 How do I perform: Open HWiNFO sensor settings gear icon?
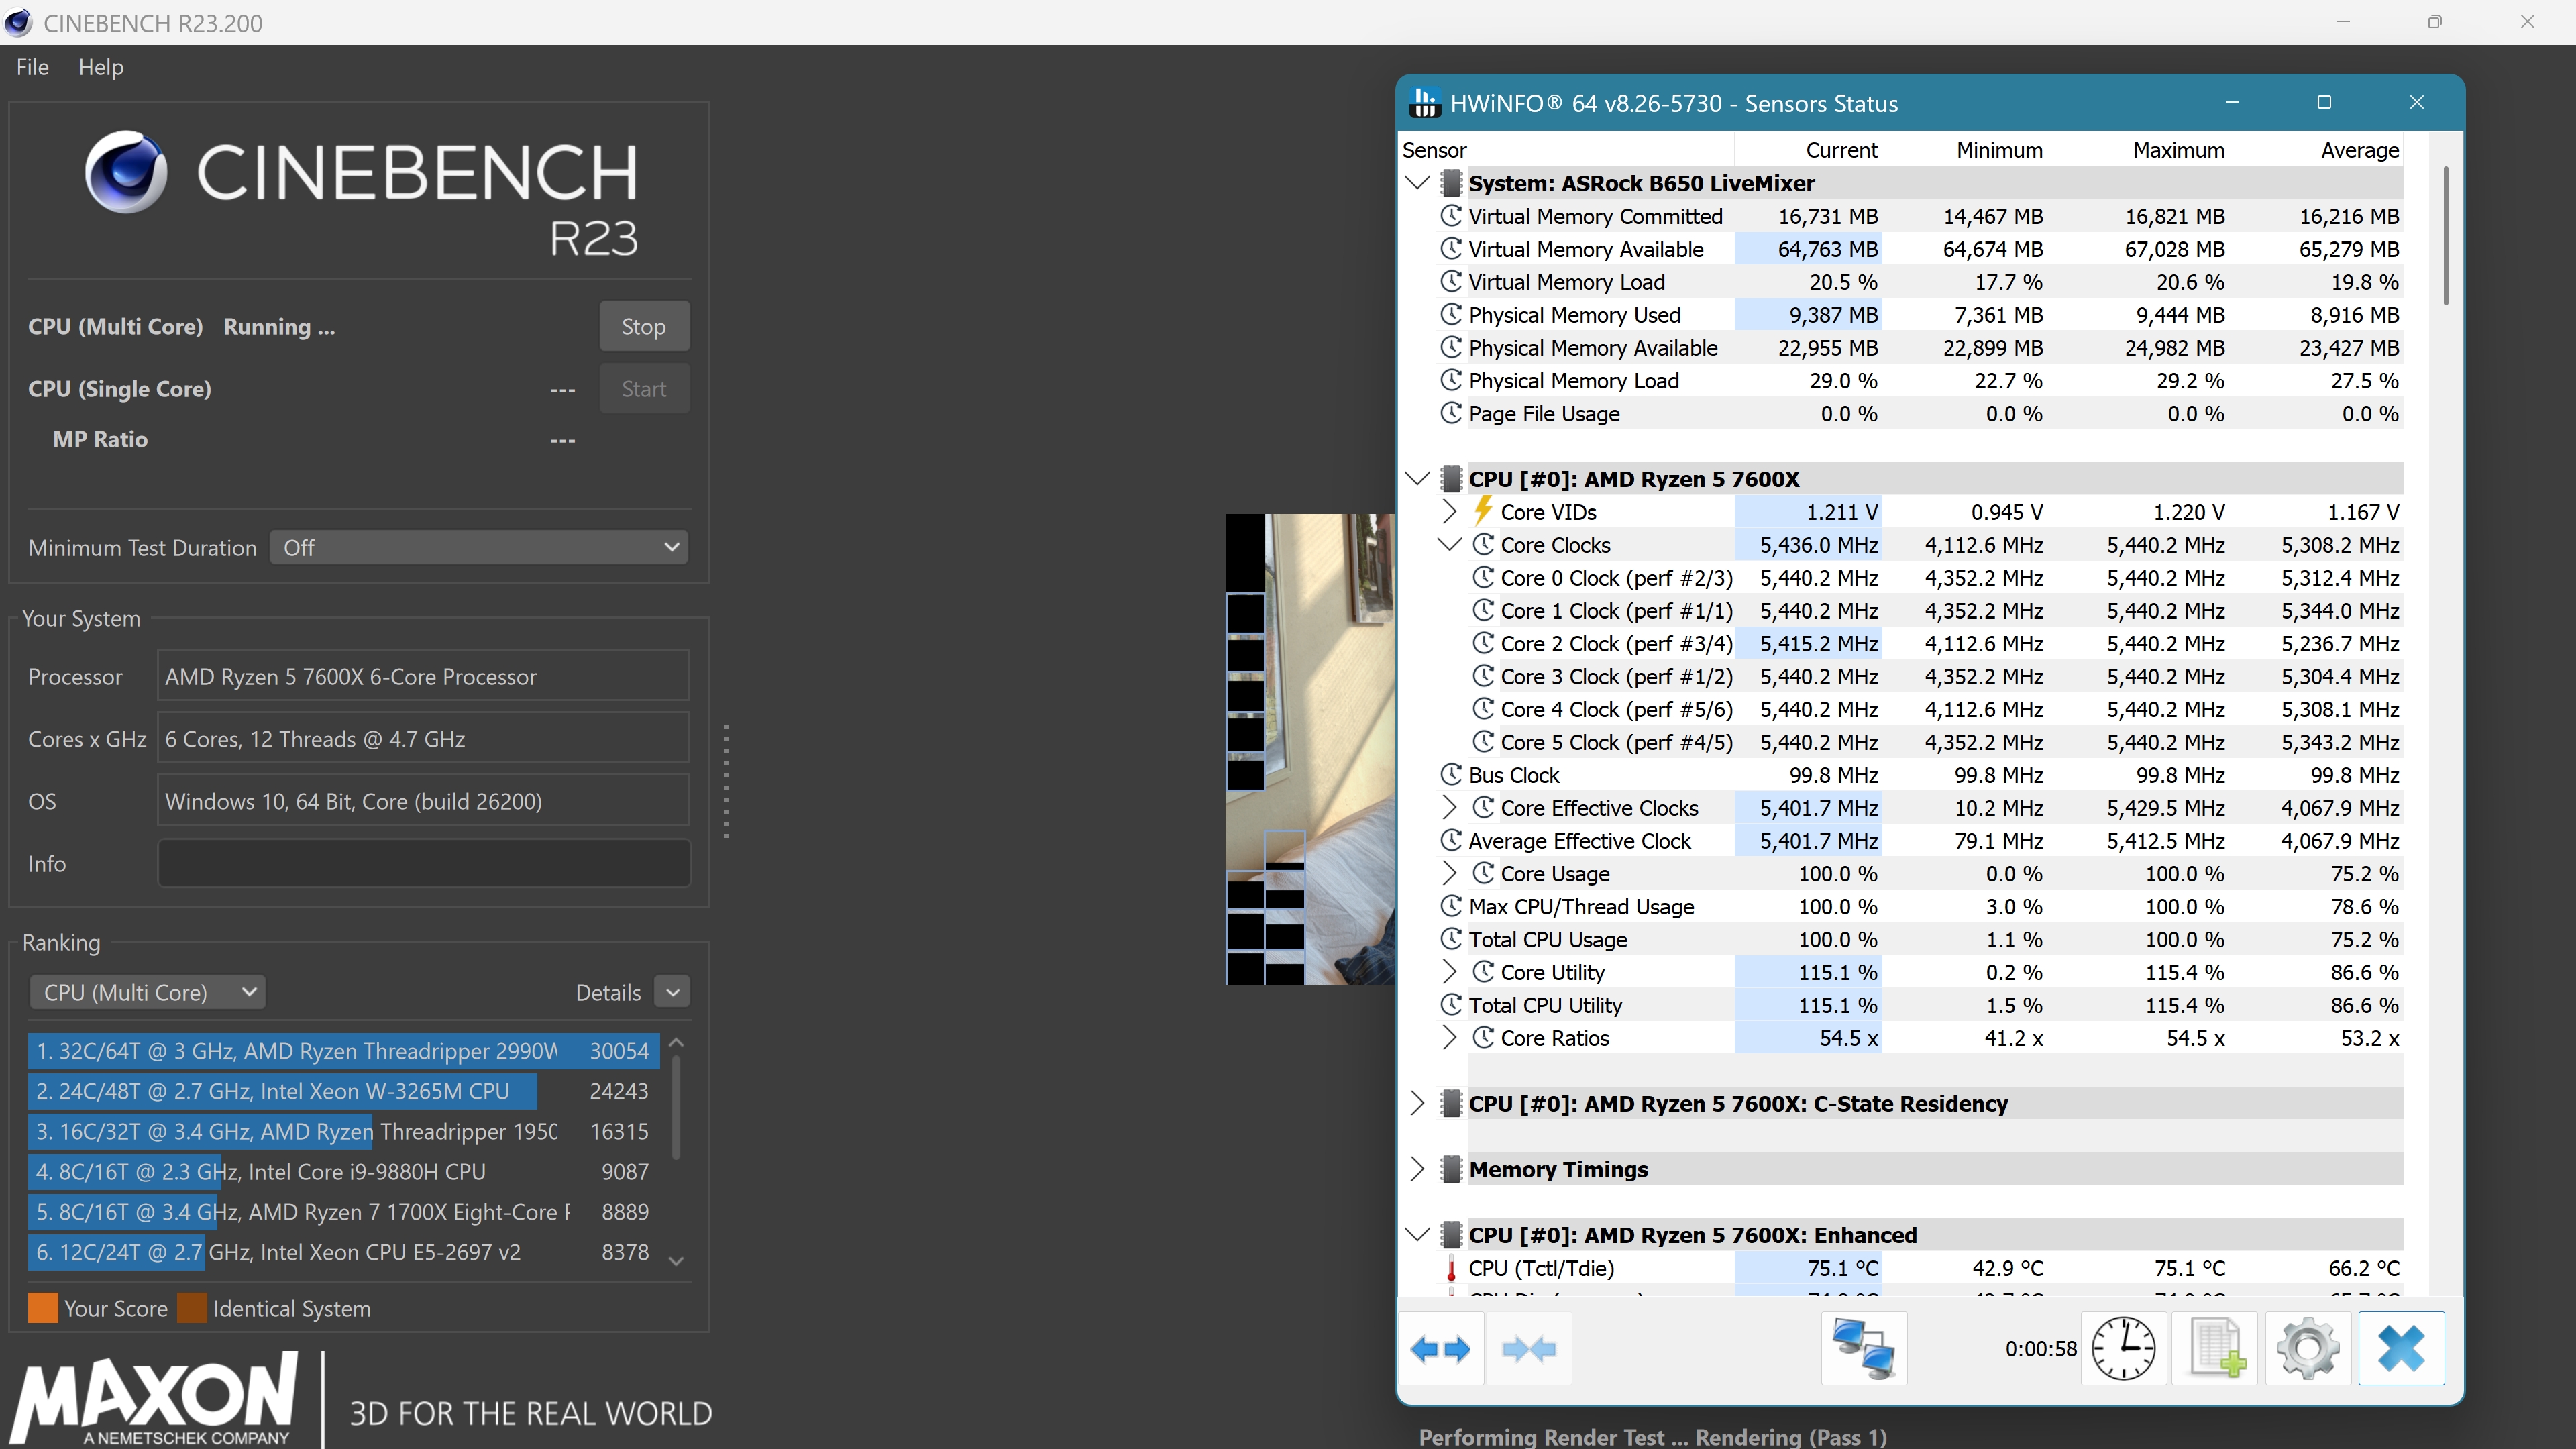(2307, 1349)
